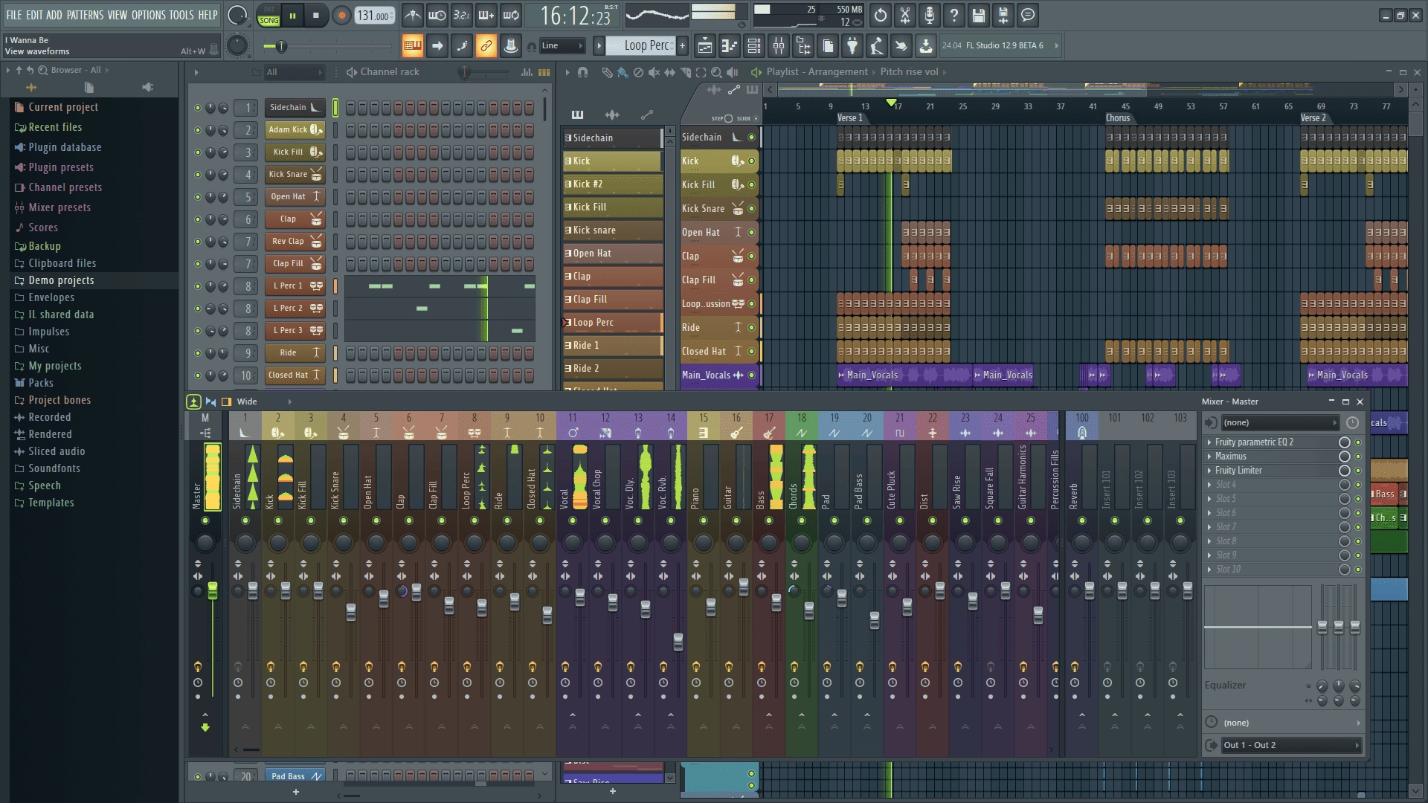
Task: Select the Draw pencil tool in Playlist
Action: coord(607,72)
